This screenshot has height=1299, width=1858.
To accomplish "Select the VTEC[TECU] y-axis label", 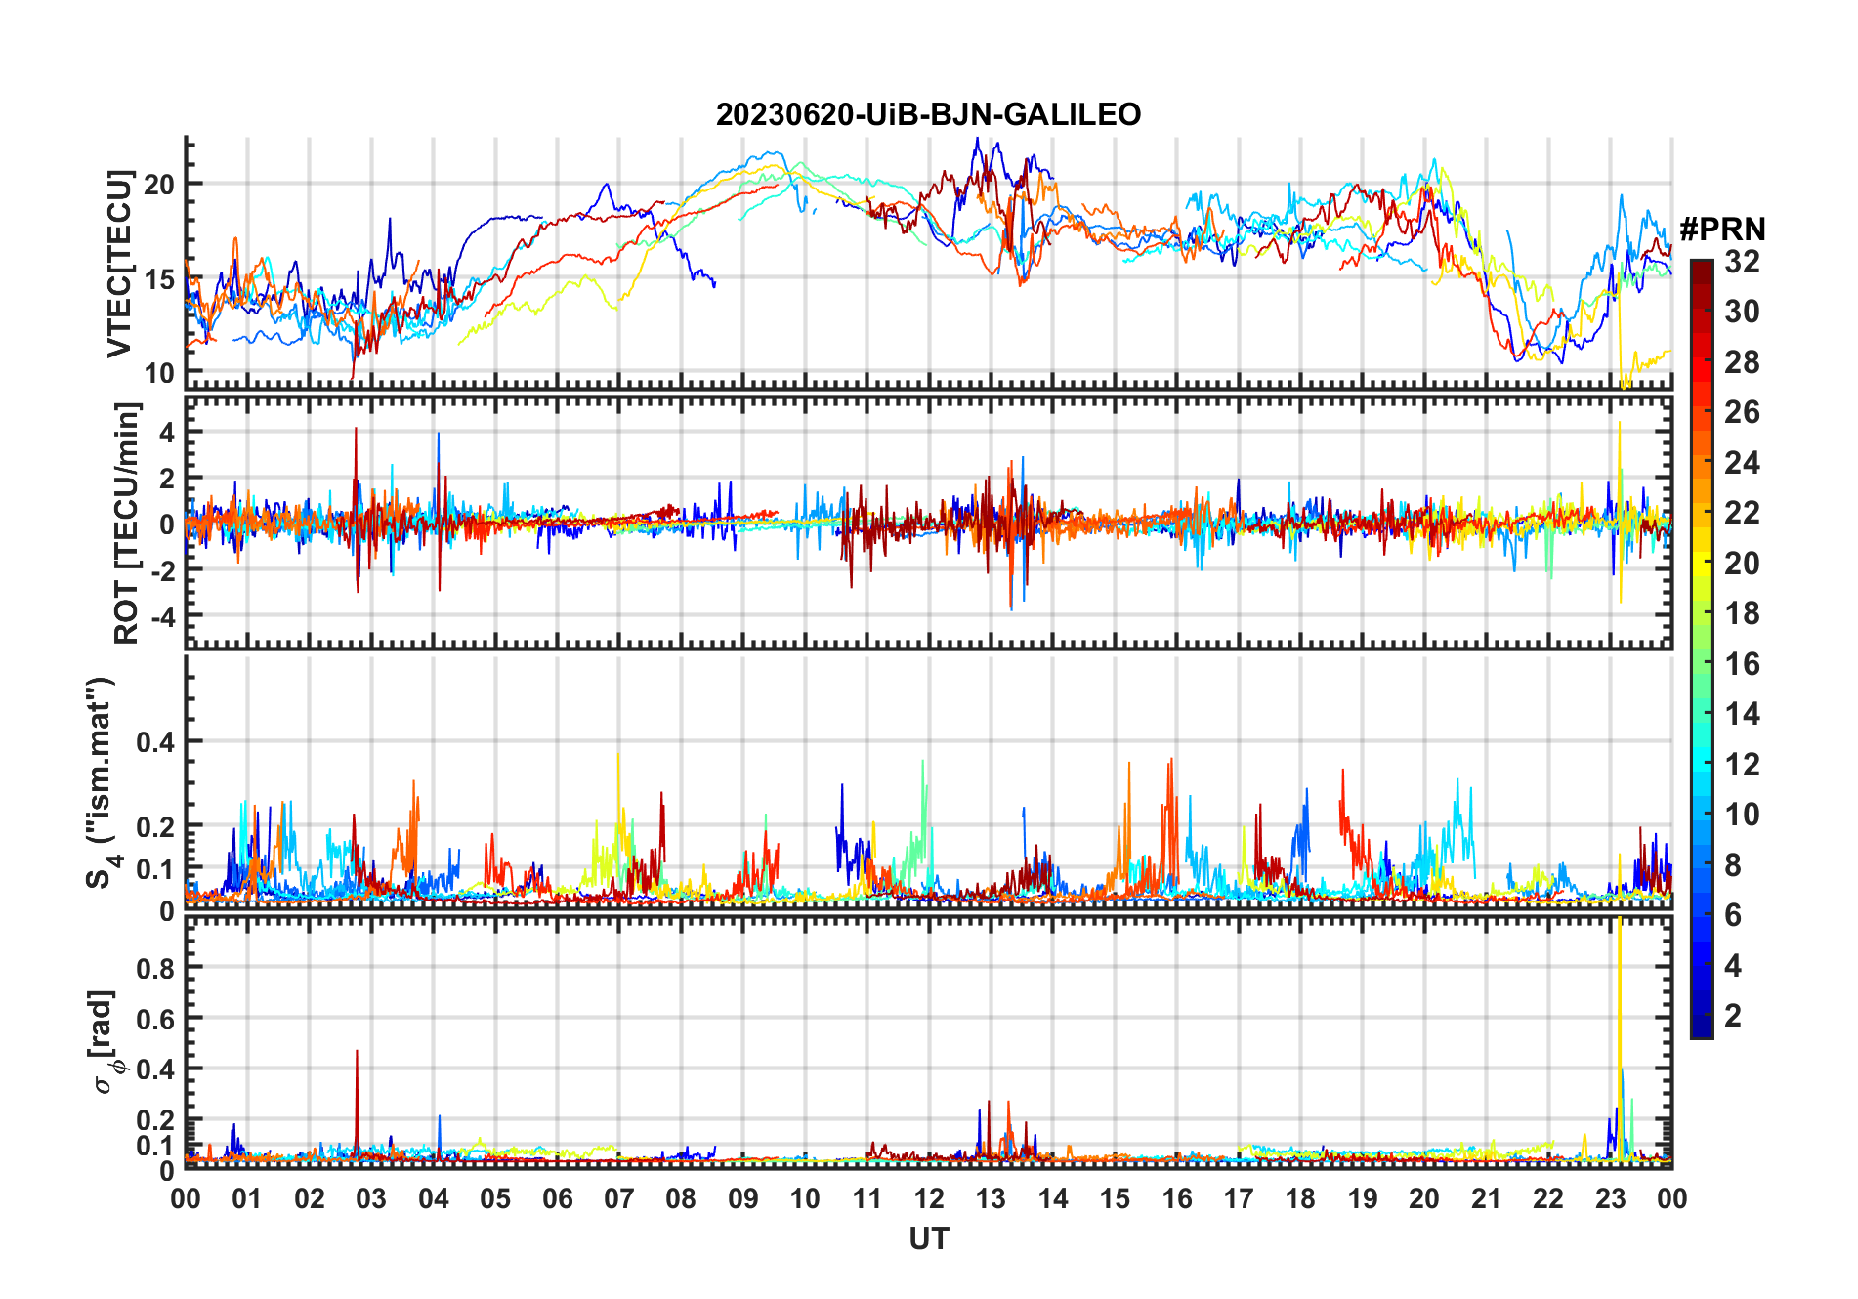I will [x=119, y=264].
